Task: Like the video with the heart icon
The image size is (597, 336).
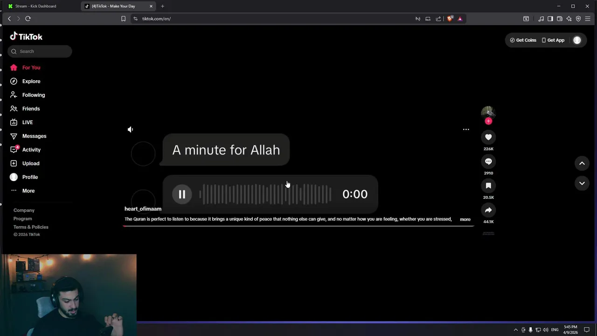Action: click(488, 137)
